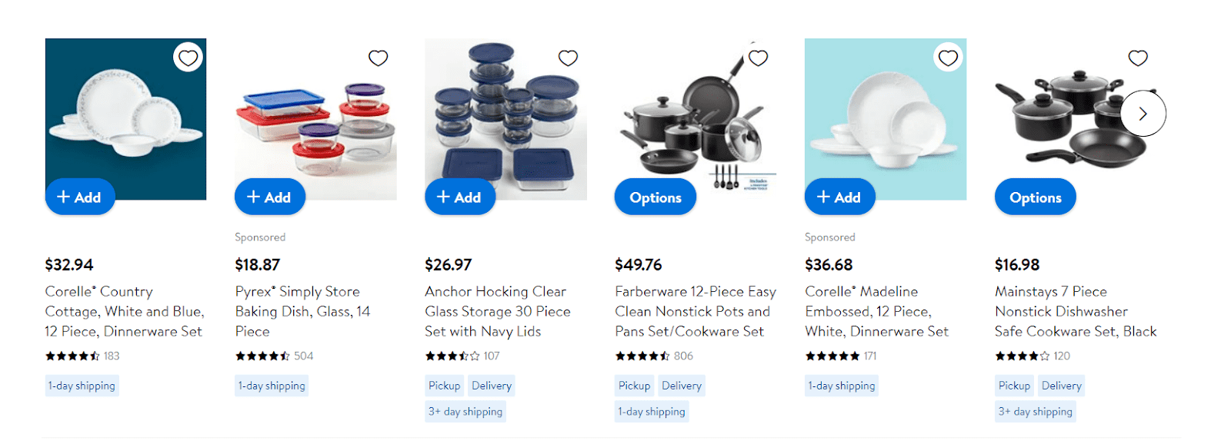Open Pyrex Simply Store Baking Dish title
Viewport: 1231px width, 444px height.
[303, 311]
